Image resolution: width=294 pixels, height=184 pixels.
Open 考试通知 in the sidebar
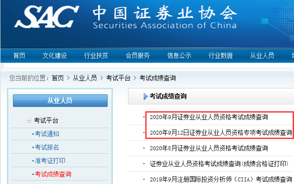(47, 134)
